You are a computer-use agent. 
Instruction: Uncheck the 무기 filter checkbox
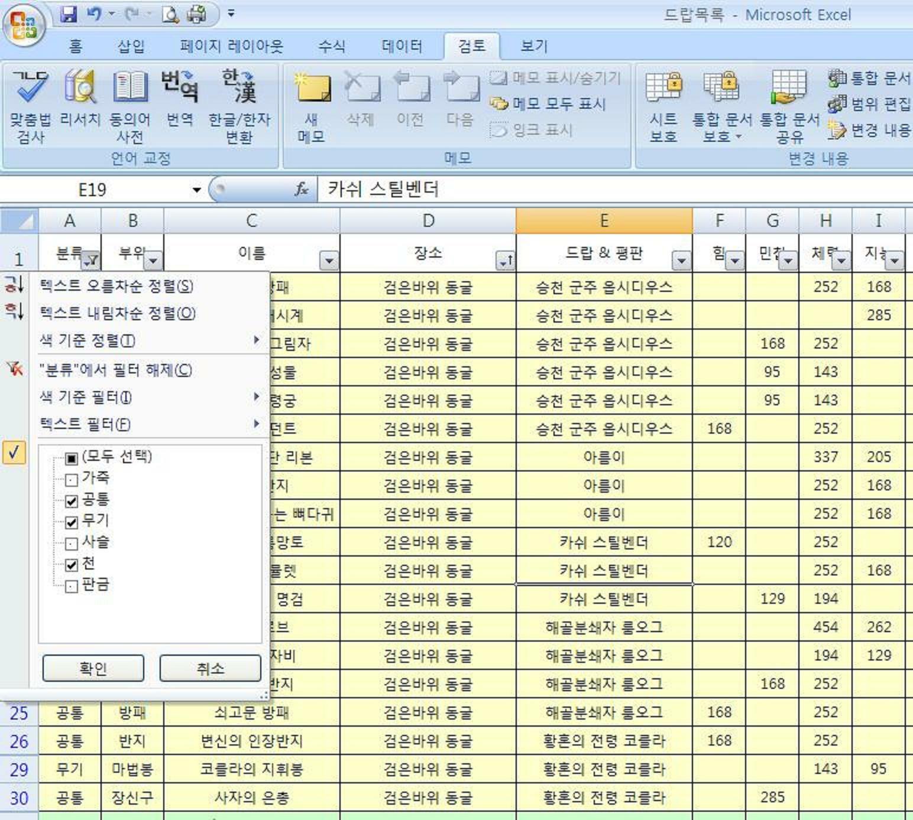coord(72,522)
